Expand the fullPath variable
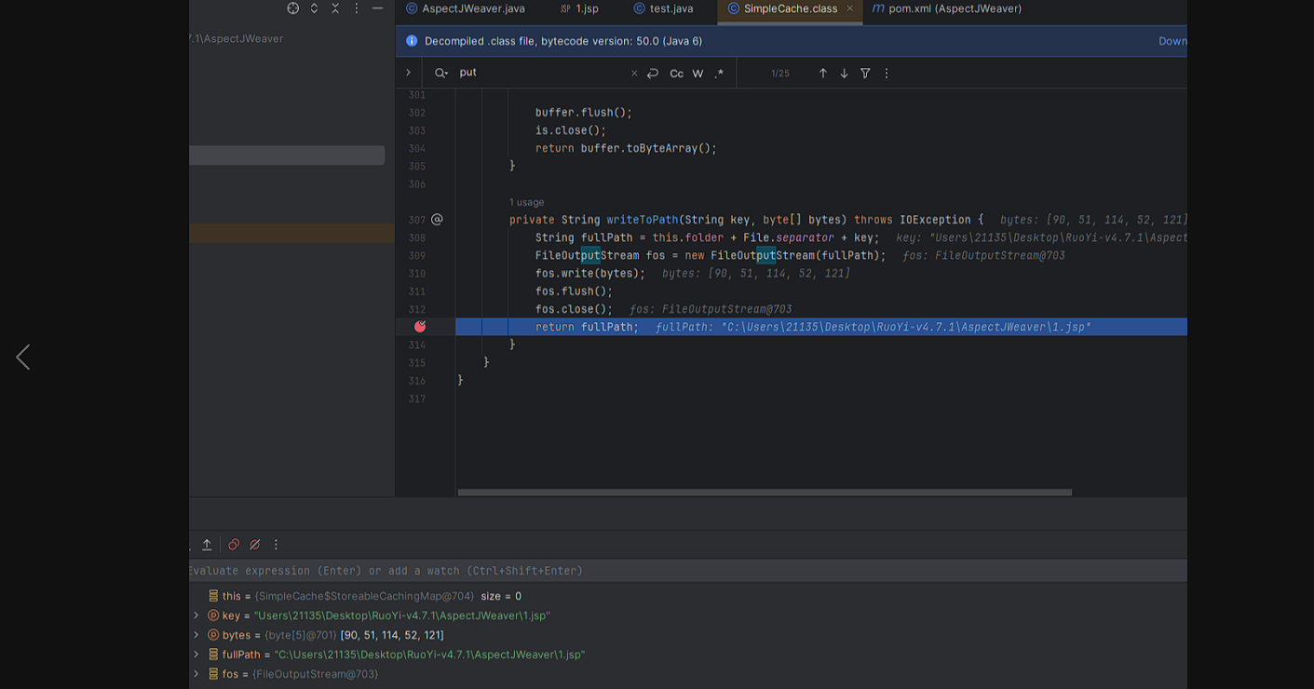 [196, 655]
